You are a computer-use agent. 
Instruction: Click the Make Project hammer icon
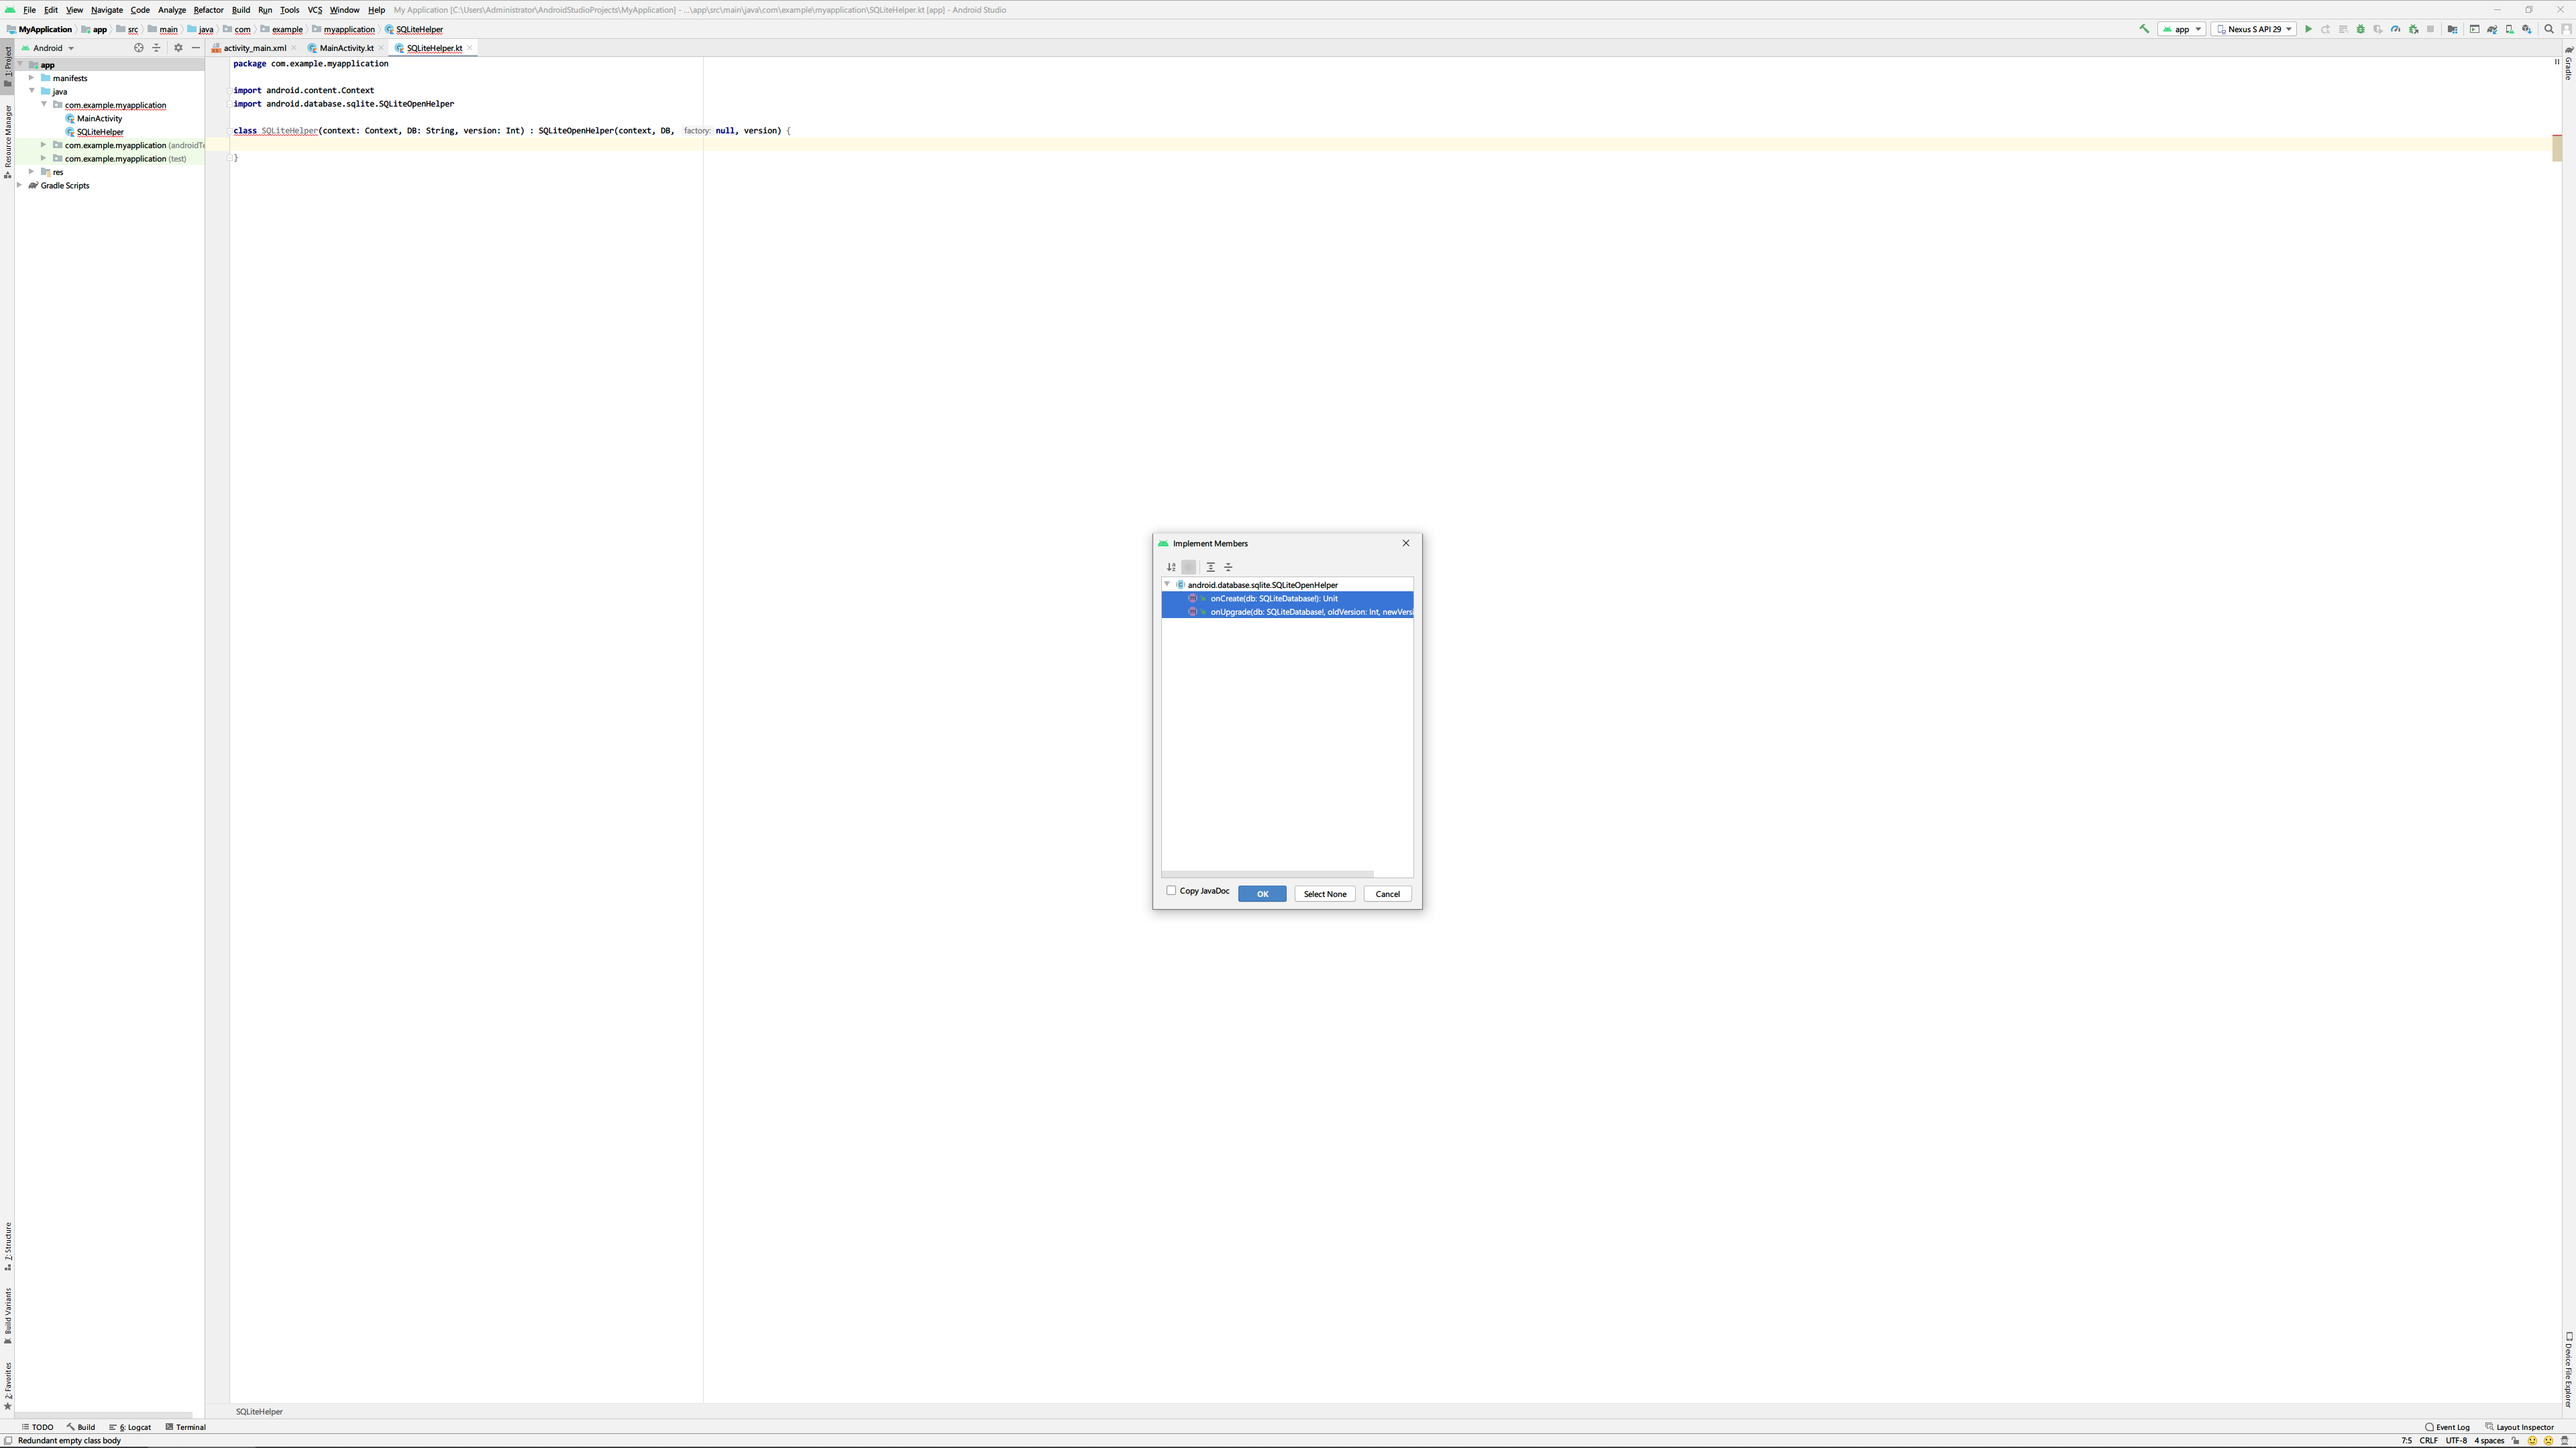(2144, 29)
